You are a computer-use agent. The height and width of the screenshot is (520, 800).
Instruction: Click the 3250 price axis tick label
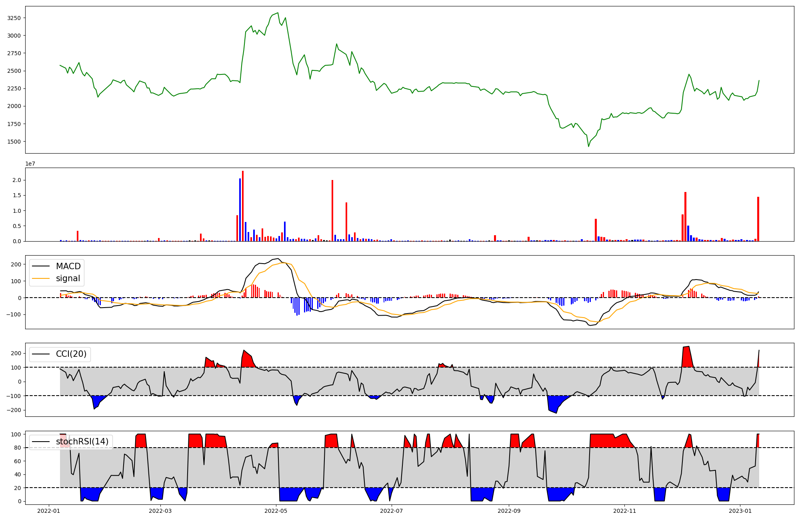pos(14,18)
